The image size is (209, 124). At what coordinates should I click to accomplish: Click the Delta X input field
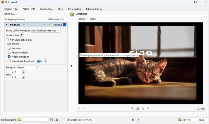[18, 72]
